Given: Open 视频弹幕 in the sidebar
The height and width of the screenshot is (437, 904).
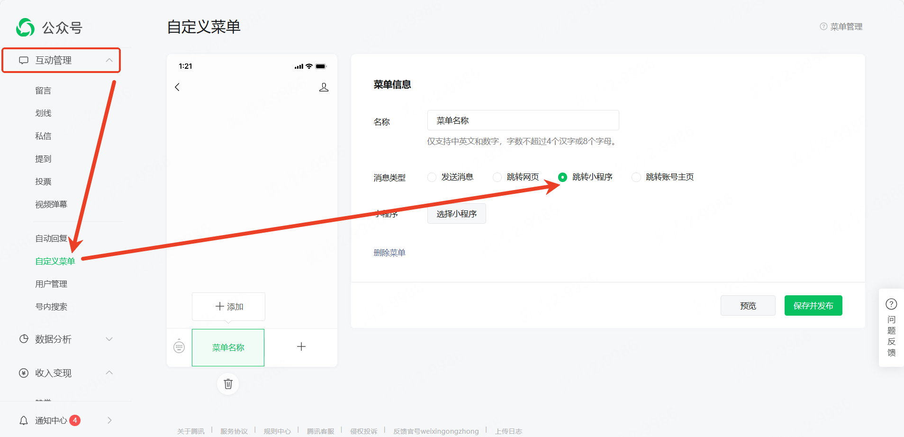Looking at the screenshot, I should [51, 204].
